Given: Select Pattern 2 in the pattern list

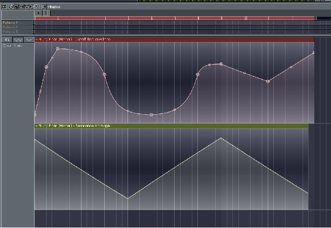Looking at the screenshot, I should 10,27.
